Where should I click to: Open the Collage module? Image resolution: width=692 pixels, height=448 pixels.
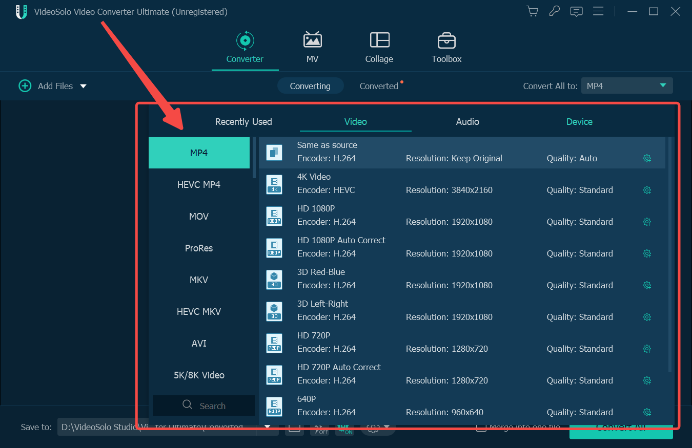(379, 48)
